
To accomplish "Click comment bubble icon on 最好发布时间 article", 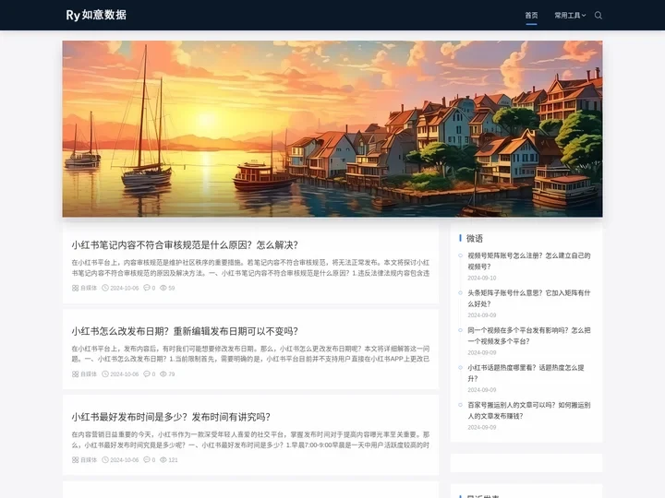I will (147, 460).
